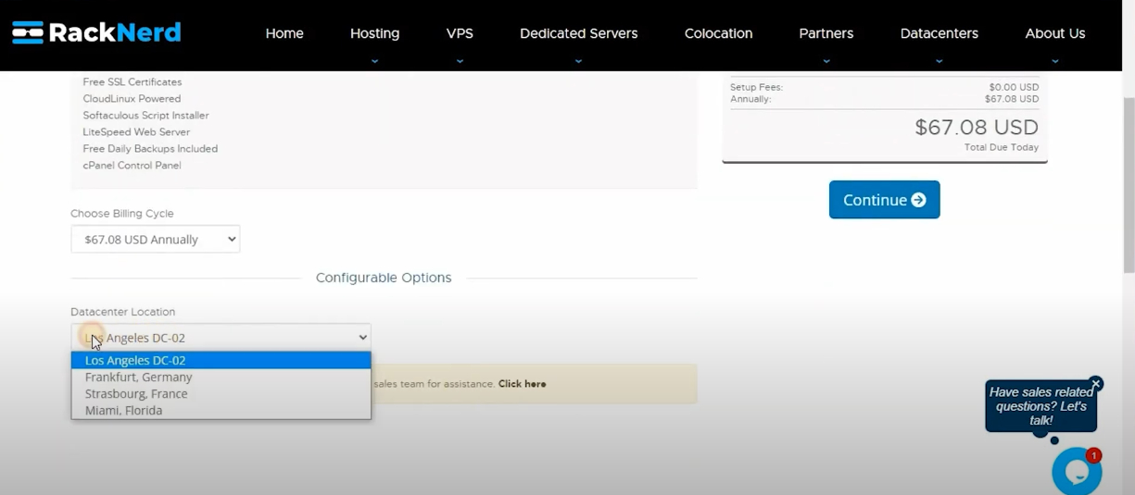Go to Home in navigation
Image resolution: width=1135 pixels, height=495 pixels.
pyautogui.click(x=284, y=33)
